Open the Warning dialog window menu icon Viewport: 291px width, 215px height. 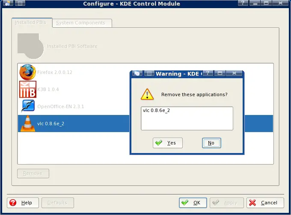coord(137,74)
